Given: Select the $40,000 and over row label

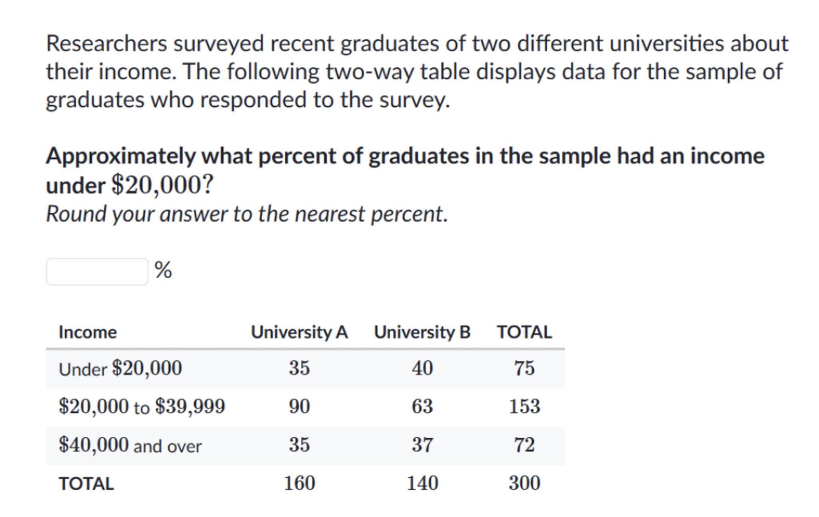Looking at the screenshot, I should point(130,445).
